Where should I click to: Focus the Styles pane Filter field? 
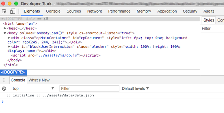pyautogui.click(x=212, y=29)
